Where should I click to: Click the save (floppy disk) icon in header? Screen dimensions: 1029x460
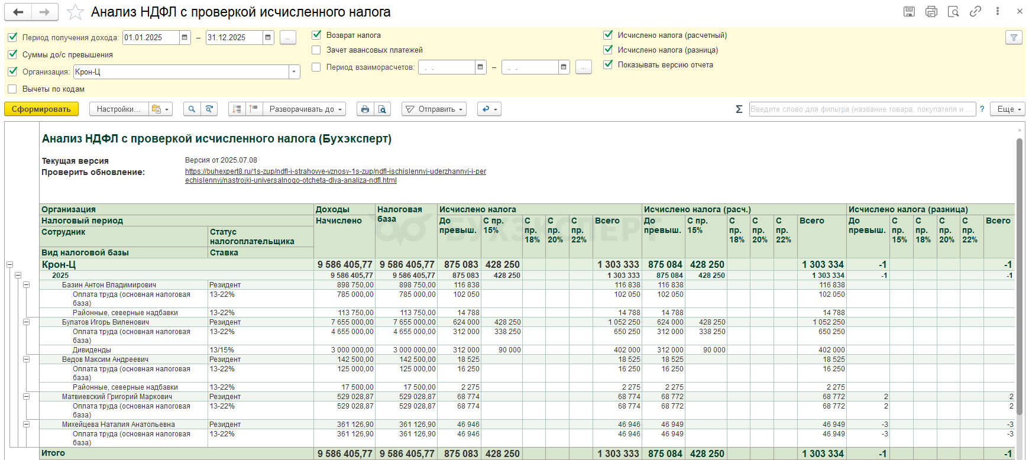coord(909,12)
